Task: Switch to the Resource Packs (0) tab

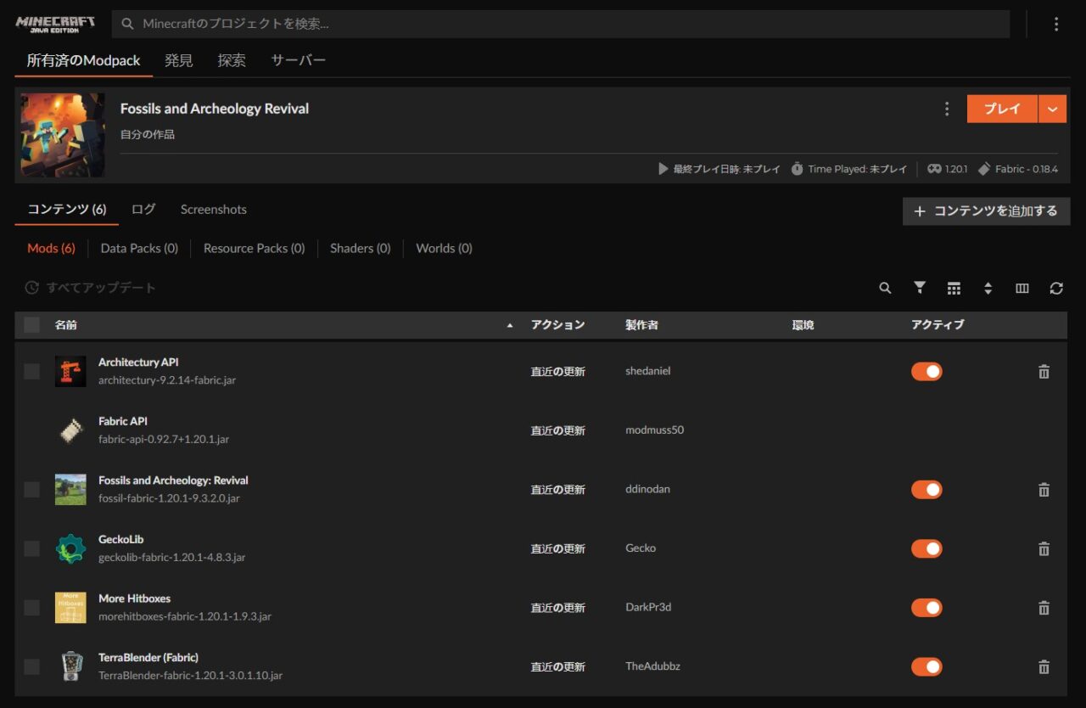Action: (254, 249)
